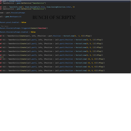
Task: Click Enum.EasingDirection.InOut in the code
Action: tap(59, 7)
